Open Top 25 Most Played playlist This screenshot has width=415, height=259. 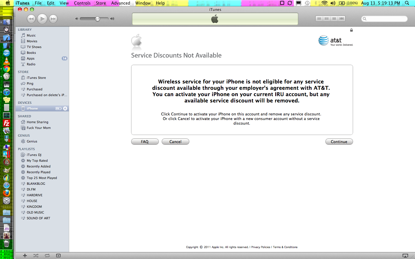42,178
